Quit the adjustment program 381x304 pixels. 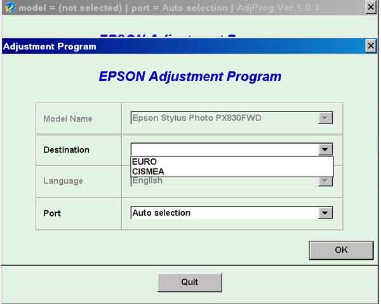[x=190, y=282]
